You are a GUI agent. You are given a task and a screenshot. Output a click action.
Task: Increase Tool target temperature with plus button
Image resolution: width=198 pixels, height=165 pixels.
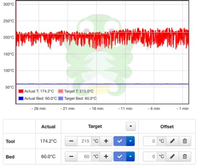(x=106, y=141)
